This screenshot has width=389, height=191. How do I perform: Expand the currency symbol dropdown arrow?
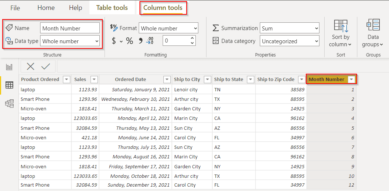tap(121, 41)
